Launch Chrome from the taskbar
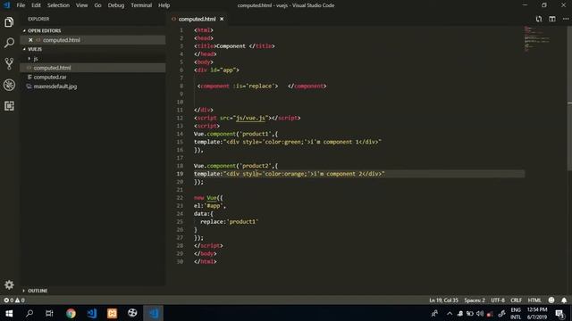Screen dimensions: 572x321 pyautogui.click(x=71, y=313)
